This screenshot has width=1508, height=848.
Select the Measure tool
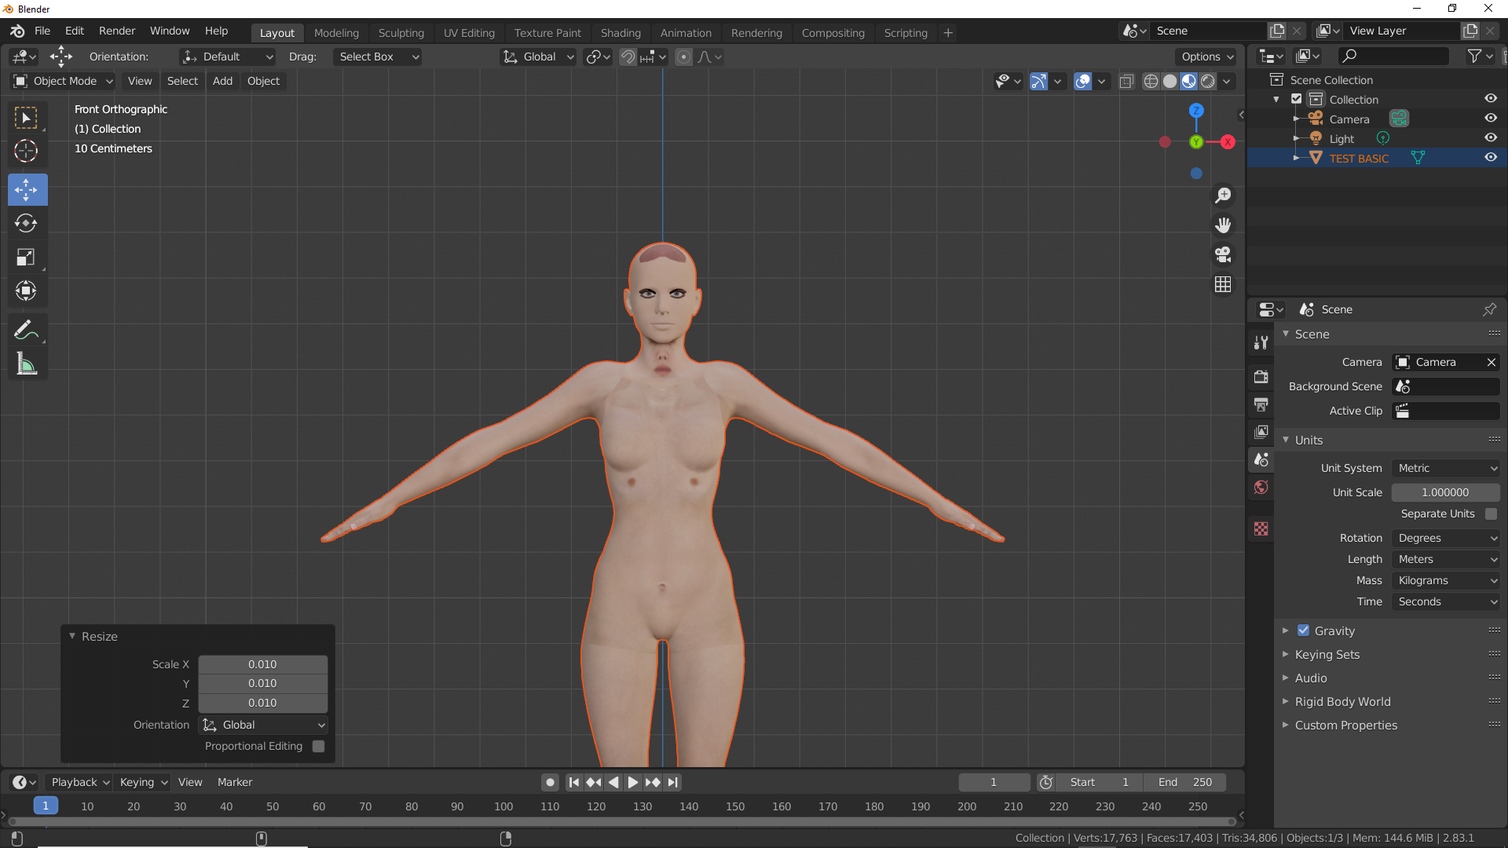point(27,364)
